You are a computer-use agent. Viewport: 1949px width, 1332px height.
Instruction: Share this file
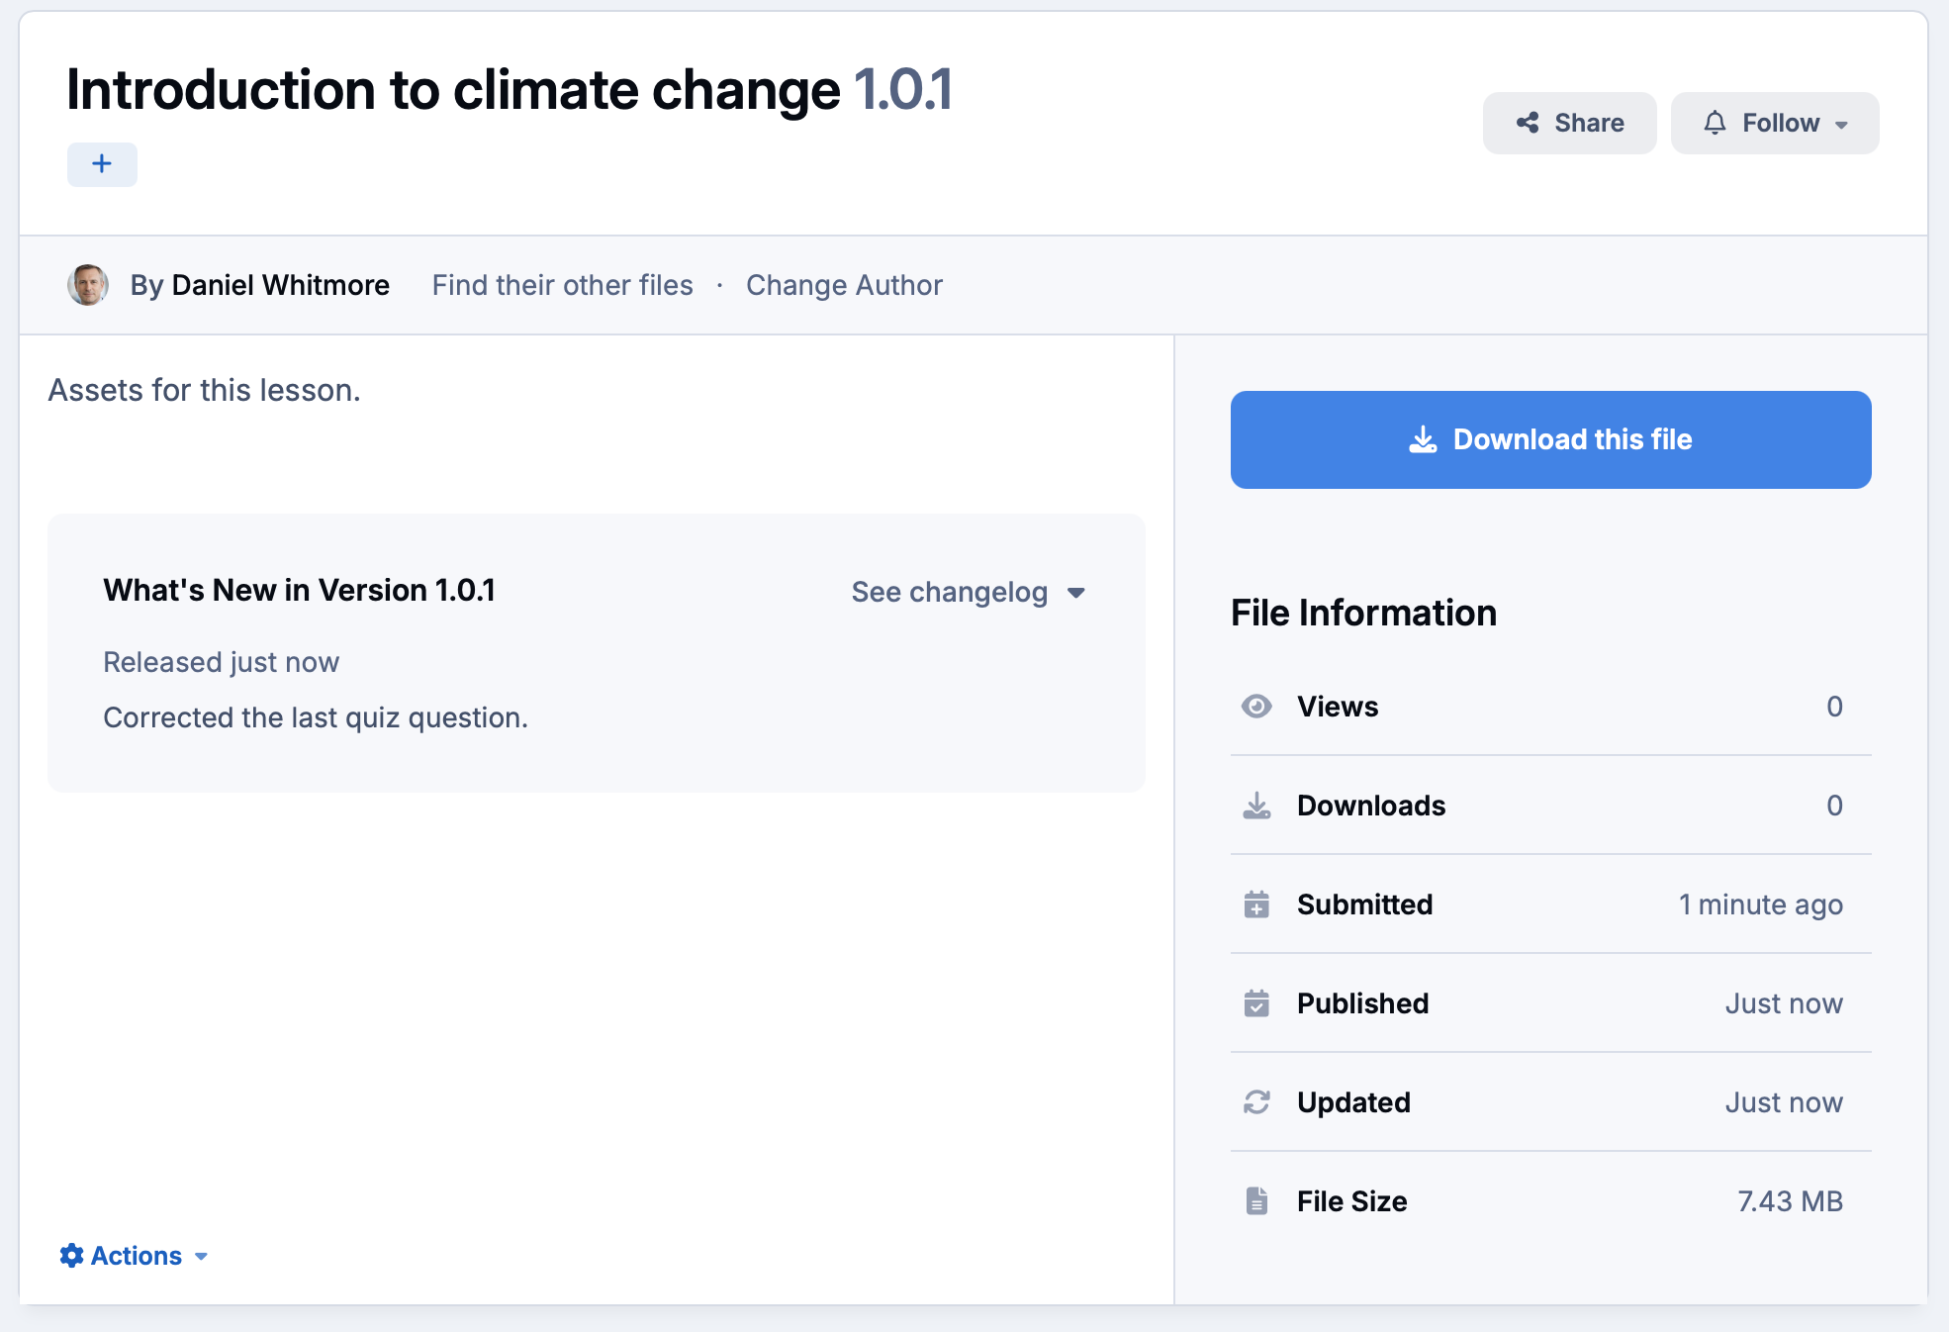[x=1569, y=123]
